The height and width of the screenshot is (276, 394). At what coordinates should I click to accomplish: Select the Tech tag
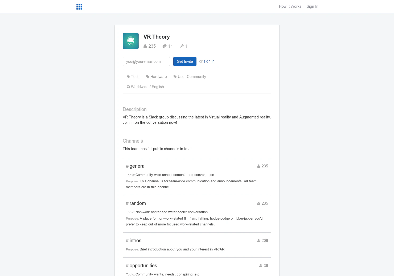pyautogui.click(x=135, y=77)
